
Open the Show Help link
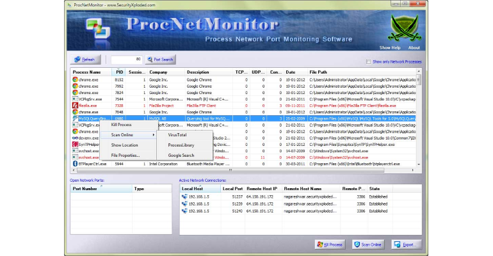coord(390,48)
